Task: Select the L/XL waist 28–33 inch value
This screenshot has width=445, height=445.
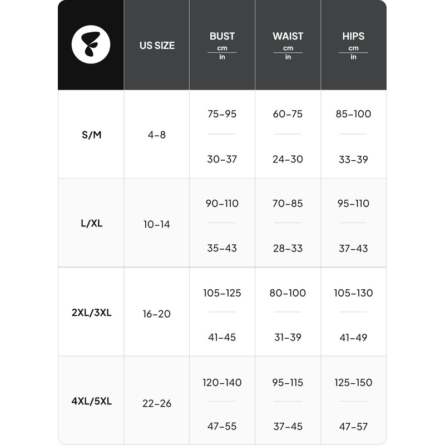Action: click(x=288, y=248)
